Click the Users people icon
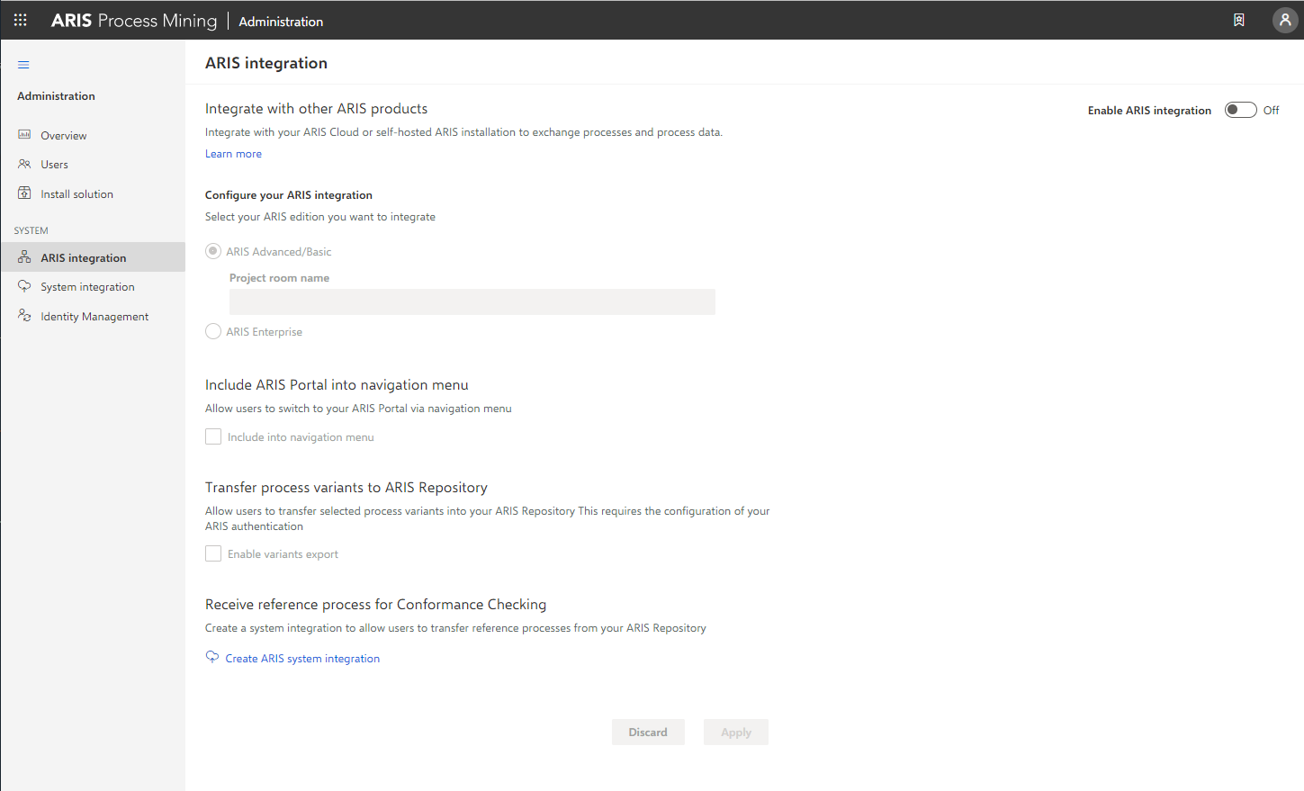1304x791 pixels. (x=24, y=164)
